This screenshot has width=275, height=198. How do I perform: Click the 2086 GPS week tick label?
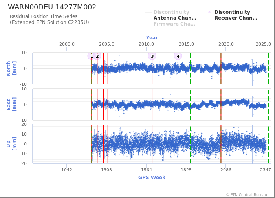click(x=226, y=170)
